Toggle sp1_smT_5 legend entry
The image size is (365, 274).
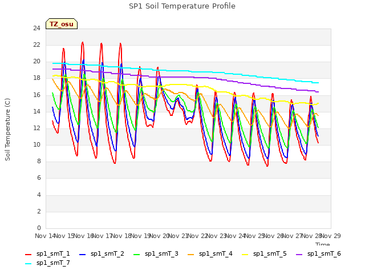coord(264,253)
